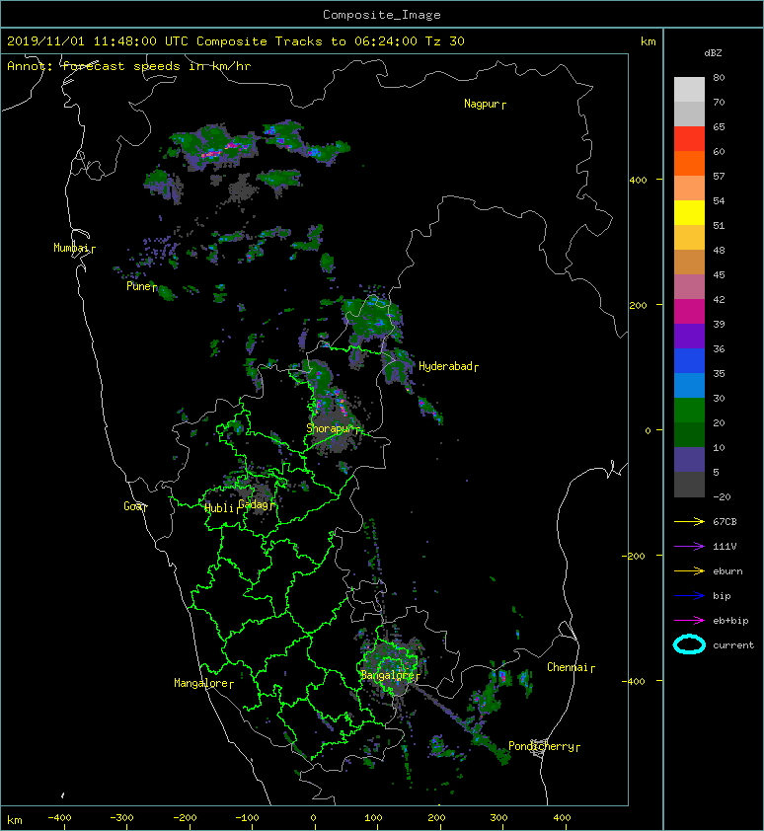Screen dimensions: 764x831
Task: Click the Pondicherry city label
Action: point(544,746)
